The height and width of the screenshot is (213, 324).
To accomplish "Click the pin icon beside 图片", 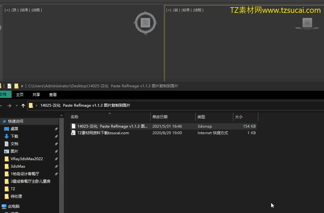I will point(56,151).
